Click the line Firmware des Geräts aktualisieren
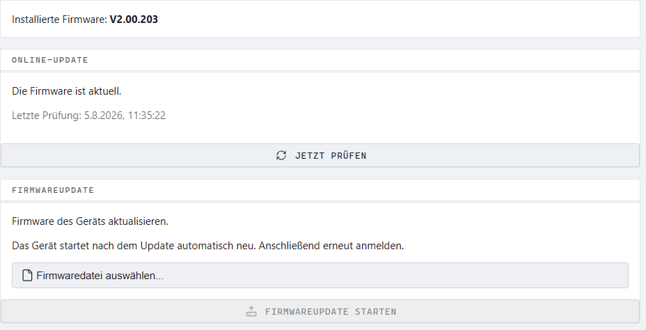 [90, 221]
